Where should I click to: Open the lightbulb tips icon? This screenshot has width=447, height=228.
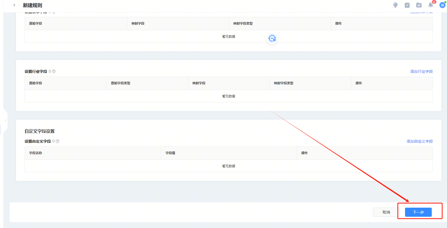(395, 5)
